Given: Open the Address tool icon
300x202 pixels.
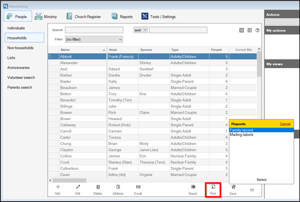Looking at the screenshot, I should point(118,187).
